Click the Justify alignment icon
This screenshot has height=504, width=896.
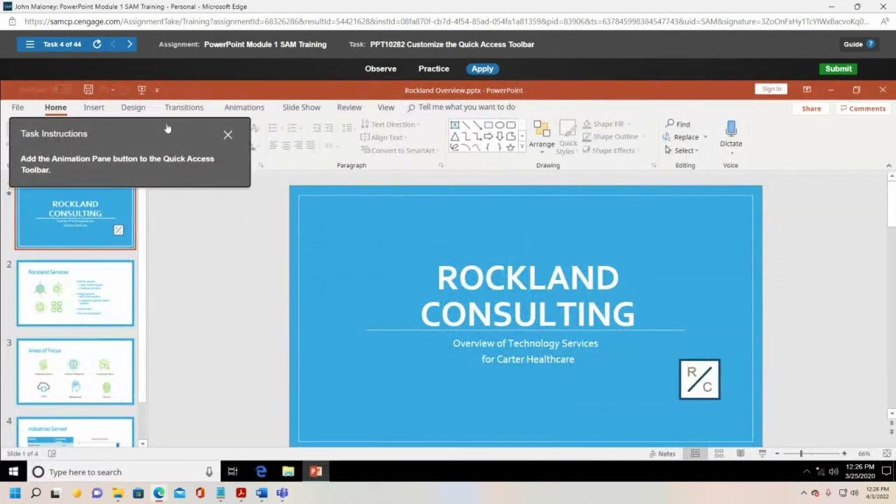311,146
